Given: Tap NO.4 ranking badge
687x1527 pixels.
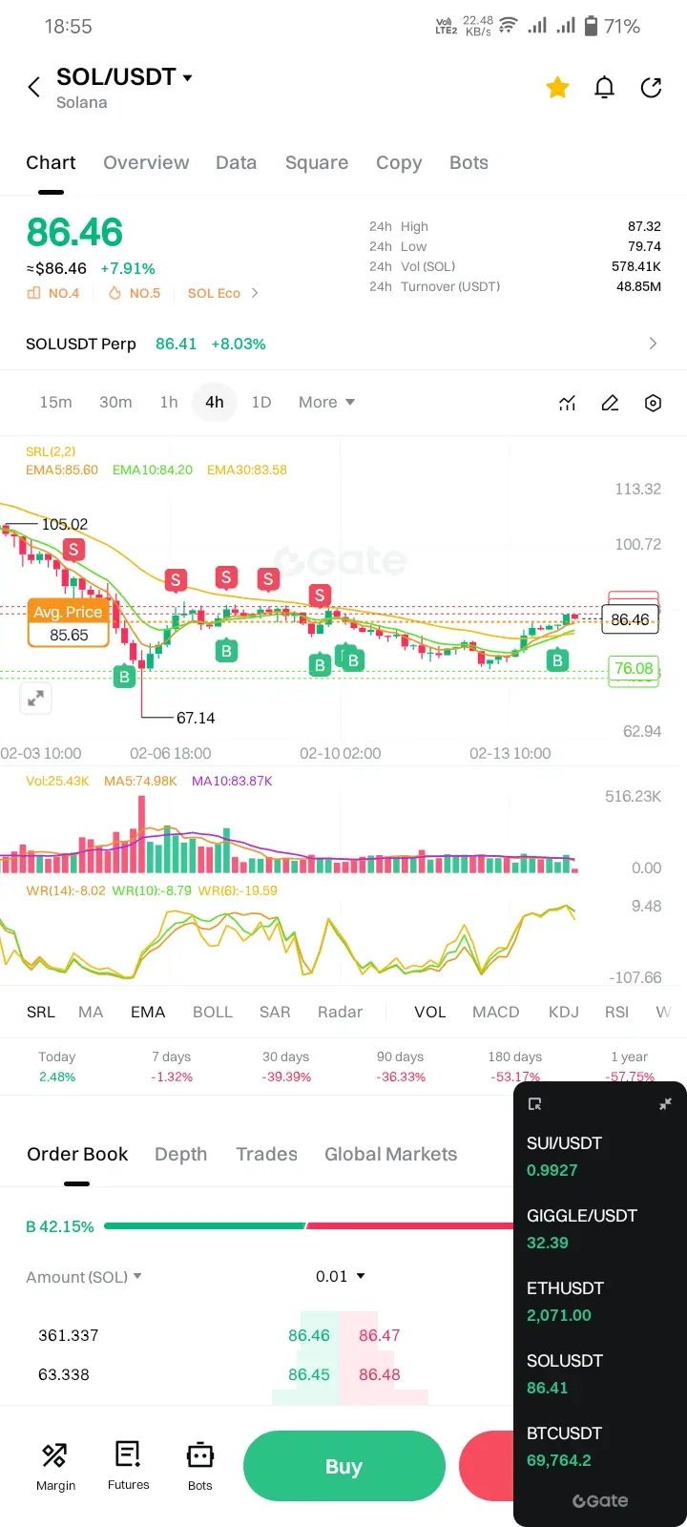Looking at the screenshot, I should (x=53, y=293).
